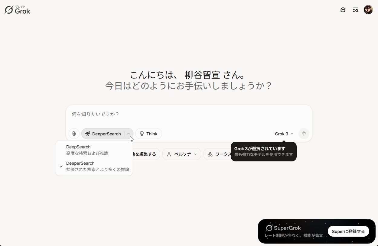Submit with the up-arrow send icon

304,134
